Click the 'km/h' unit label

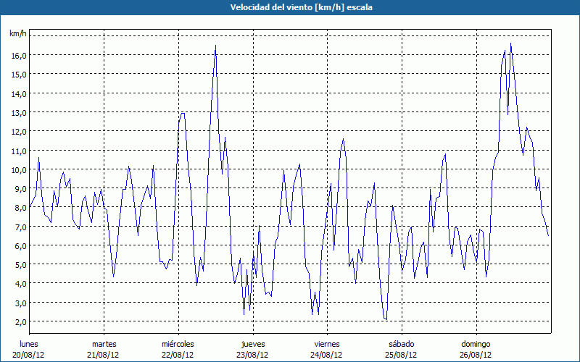(17, 34)
